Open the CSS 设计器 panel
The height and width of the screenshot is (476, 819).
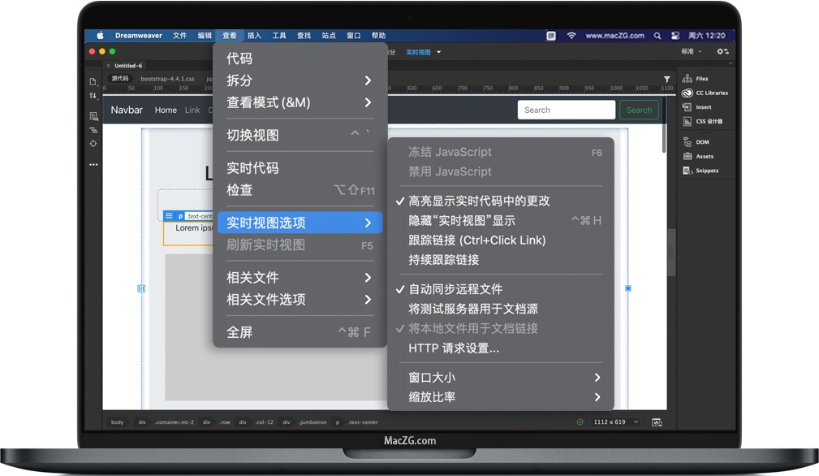pos(703,121)
